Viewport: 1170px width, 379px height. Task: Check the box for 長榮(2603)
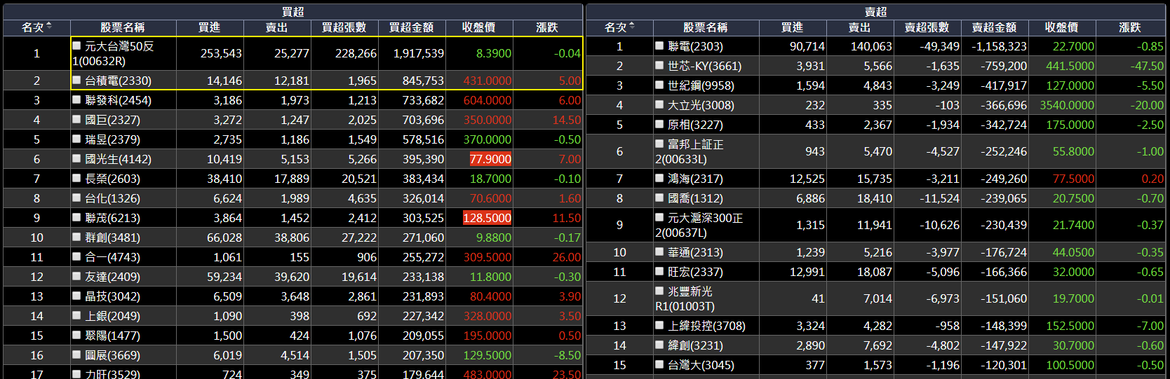coord(77,179)
